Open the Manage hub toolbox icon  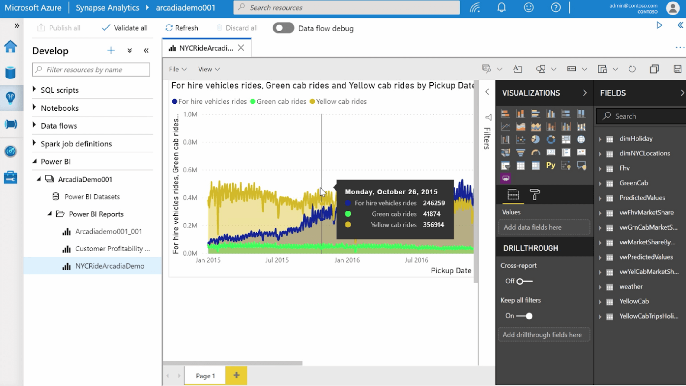11,177
